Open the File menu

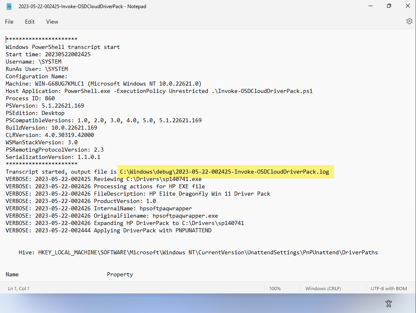(9, 22)
